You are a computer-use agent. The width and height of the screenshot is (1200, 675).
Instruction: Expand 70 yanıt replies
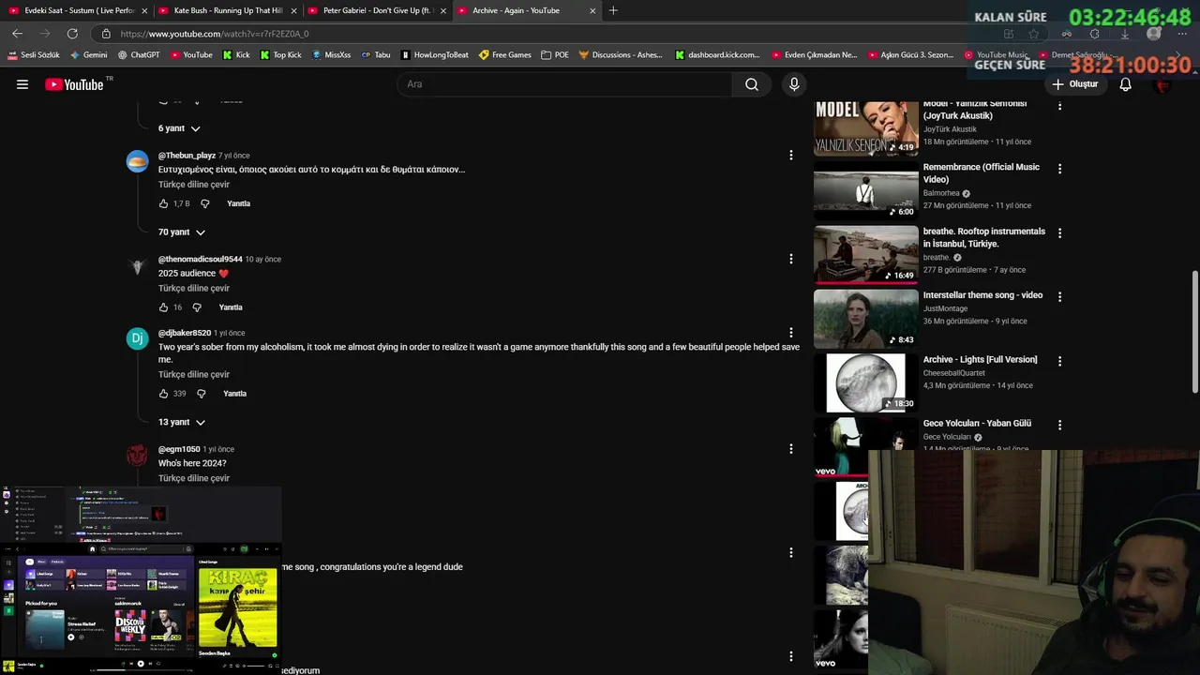182,232
